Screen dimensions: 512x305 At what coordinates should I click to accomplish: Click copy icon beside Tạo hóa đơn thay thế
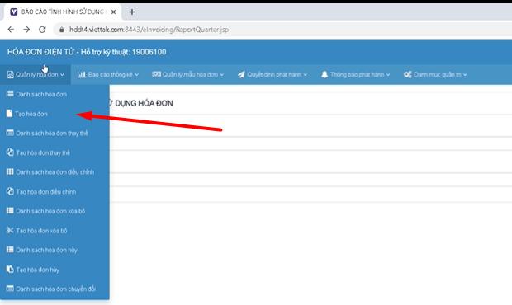[10, 152]
